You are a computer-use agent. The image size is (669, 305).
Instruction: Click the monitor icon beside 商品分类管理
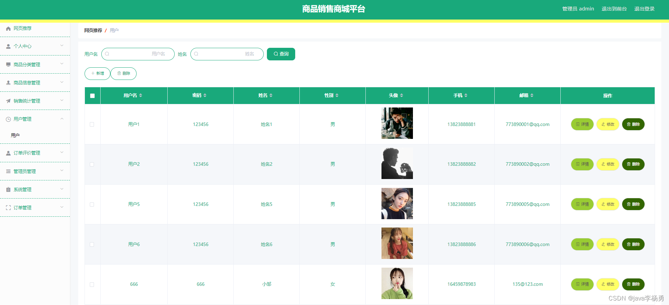tap(8, 65)
